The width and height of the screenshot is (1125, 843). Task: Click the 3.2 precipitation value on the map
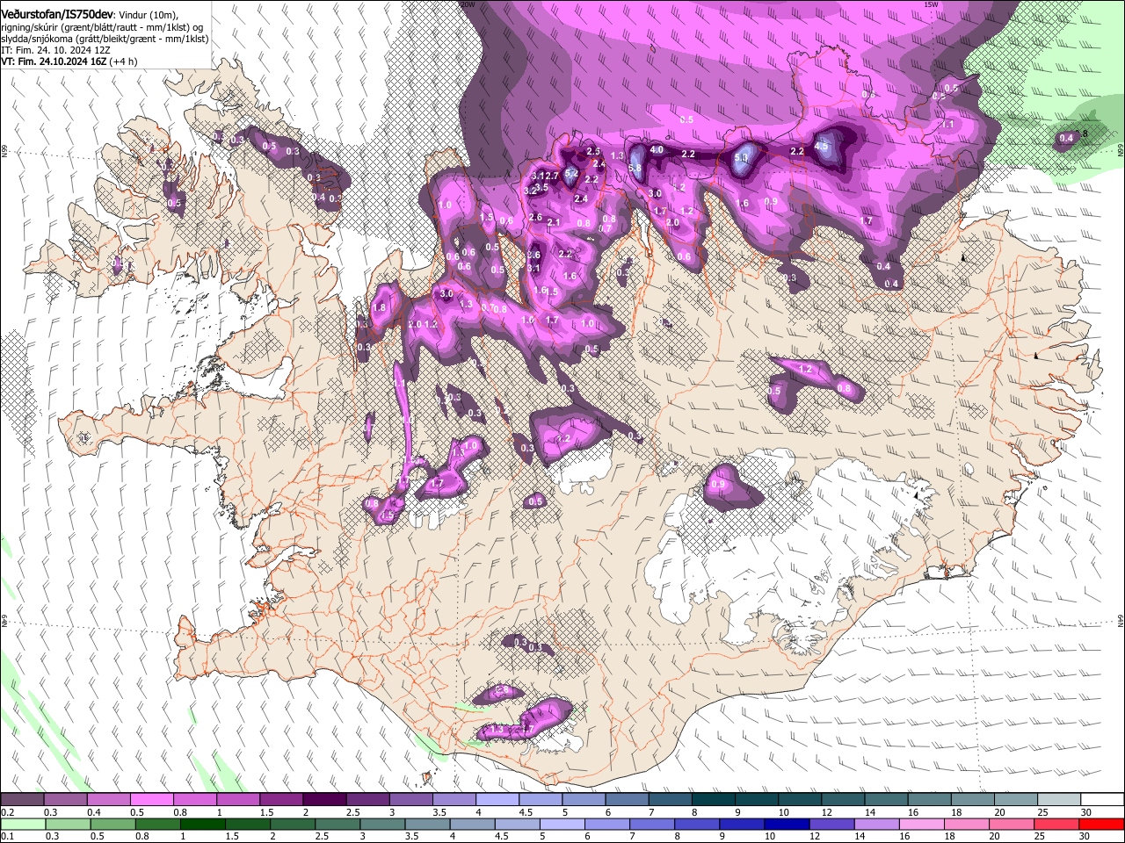530,191
